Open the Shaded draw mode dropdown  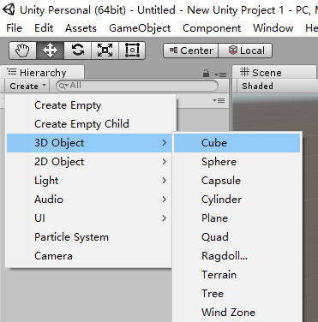coord(257,86)
